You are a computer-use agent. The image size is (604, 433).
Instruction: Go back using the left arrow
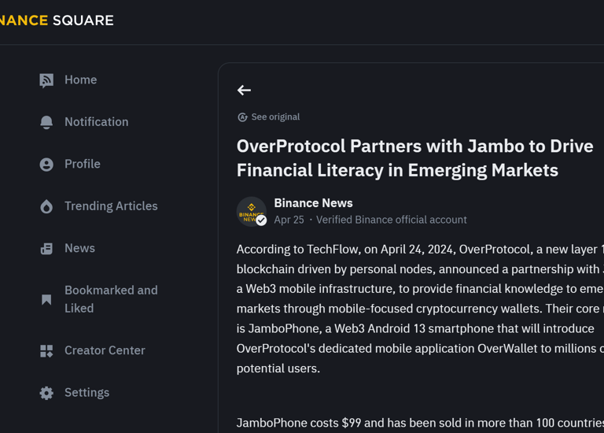coord(244,91)
